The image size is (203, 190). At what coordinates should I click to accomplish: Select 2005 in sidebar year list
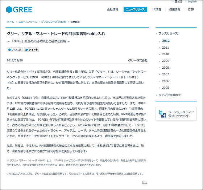pos(165,88)
